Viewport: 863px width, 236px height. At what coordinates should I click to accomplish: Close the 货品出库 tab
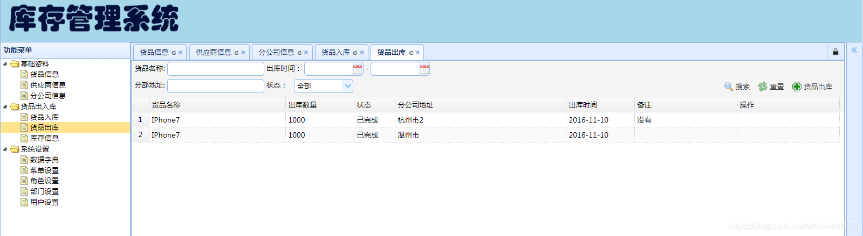[417, 53]
